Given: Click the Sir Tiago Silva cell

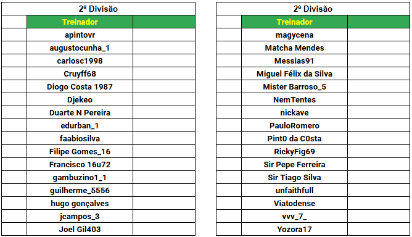Looking at the screenshot, I should tap(294, 177).
